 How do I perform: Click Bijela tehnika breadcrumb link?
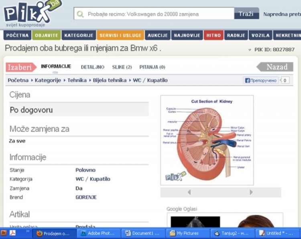110,80
